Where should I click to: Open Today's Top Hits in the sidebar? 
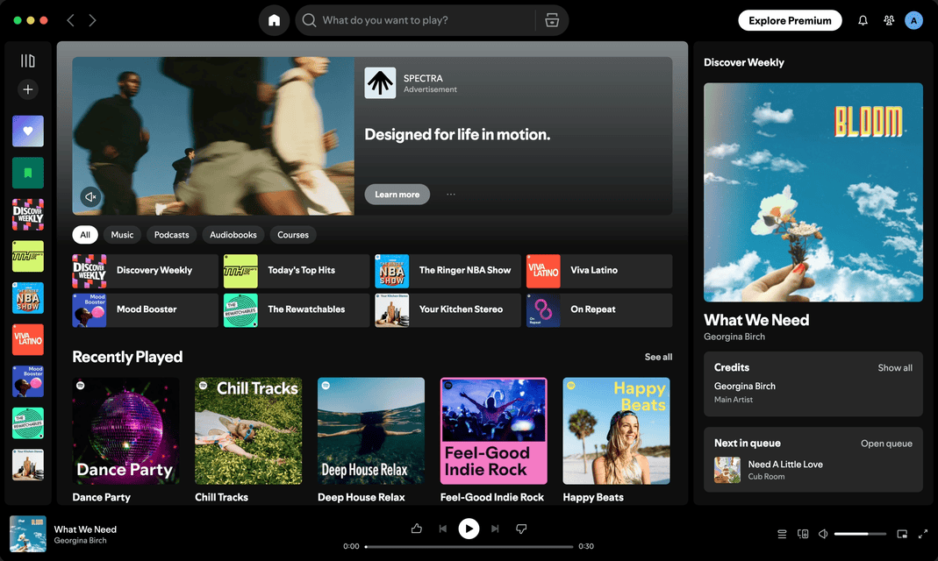28,256
